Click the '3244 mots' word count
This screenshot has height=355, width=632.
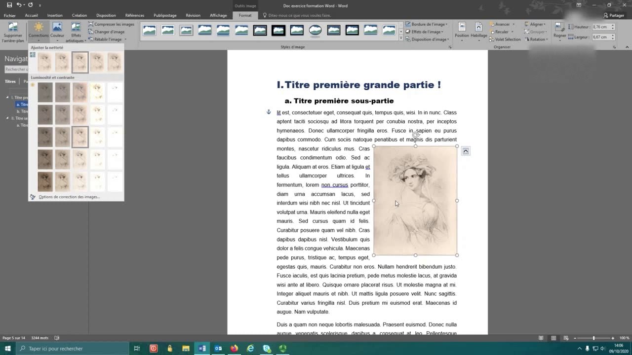(x=40, y=338)
